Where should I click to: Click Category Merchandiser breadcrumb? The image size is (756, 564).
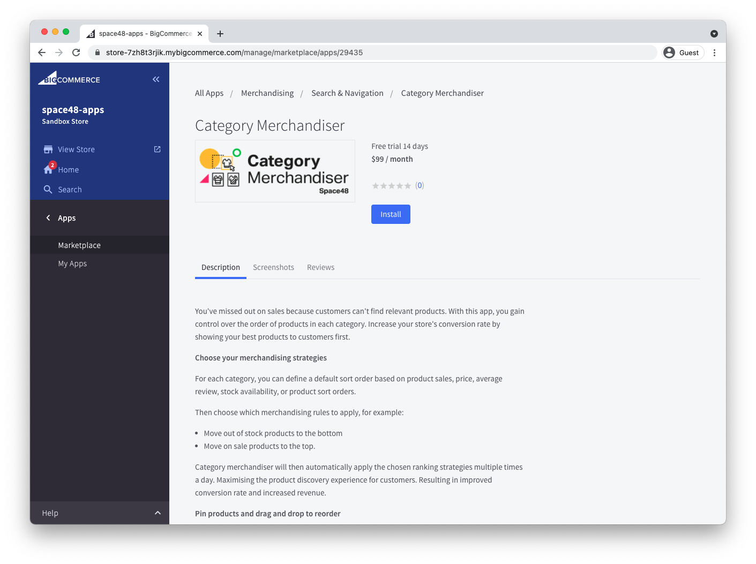tap(442, 93)
